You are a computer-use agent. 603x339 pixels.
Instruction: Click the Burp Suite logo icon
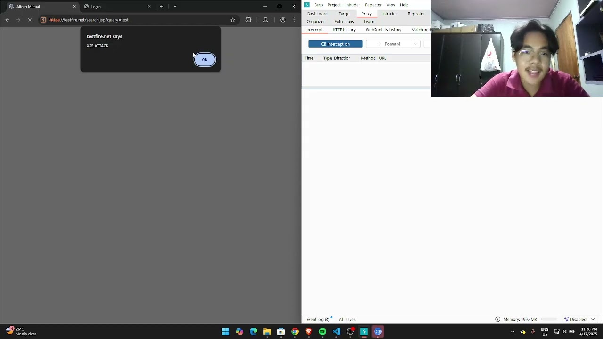[x=307, y=5]
